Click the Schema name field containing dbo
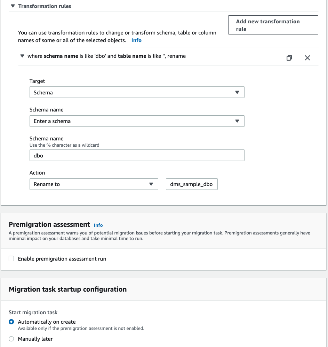The image size is (328, 347). pos(137,156)
